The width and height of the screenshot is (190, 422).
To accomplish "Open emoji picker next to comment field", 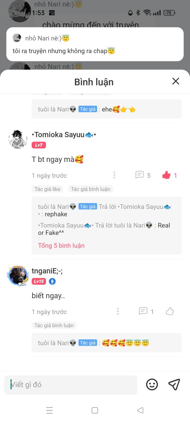I will pyautogui.click(x=152, y=385).
